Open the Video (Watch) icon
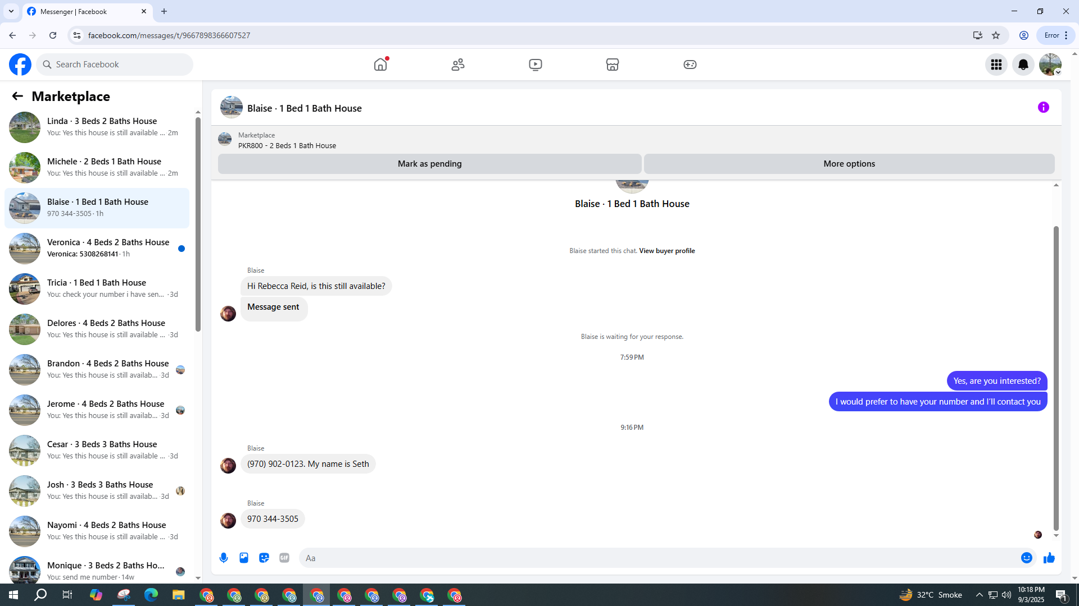This screenshot has height=606, width=1079. pos(536,65)
